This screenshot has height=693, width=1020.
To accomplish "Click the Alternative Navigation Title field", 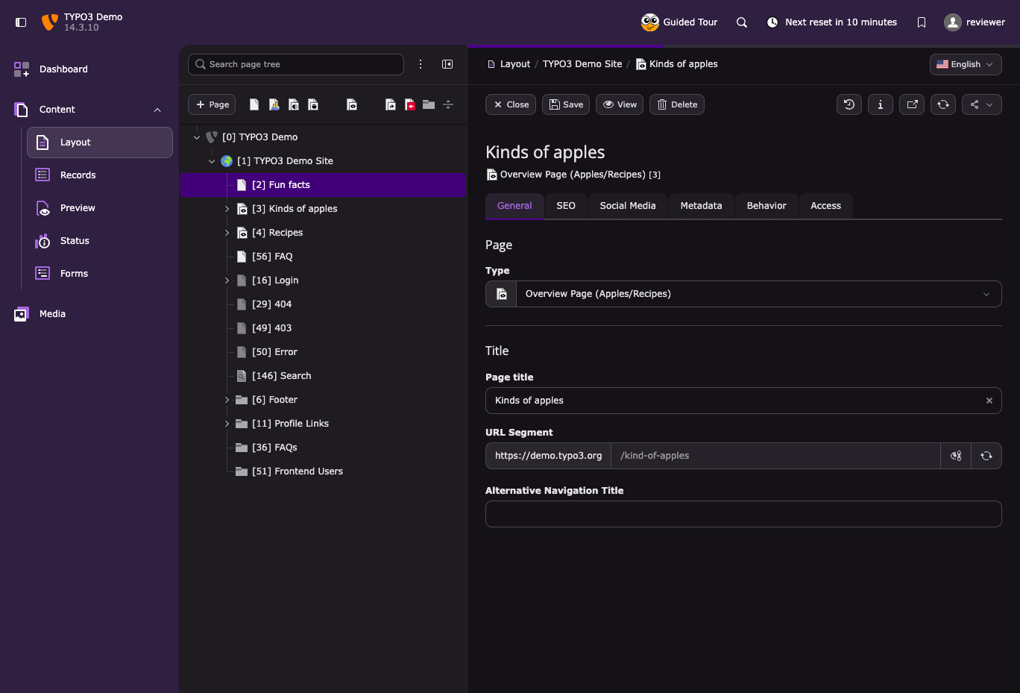I will point(743,514).
